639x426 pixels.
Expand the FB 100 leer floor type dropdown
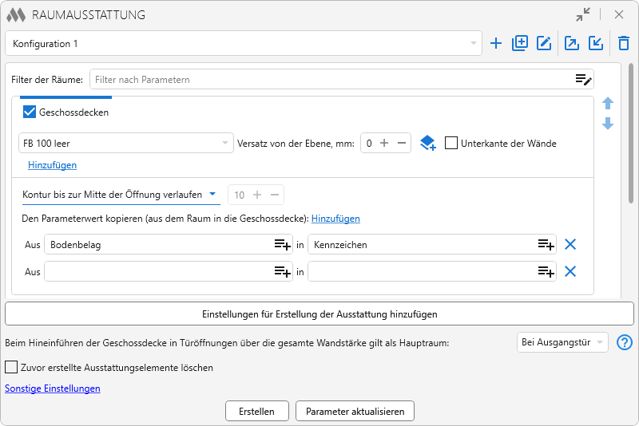coord(125,144)
